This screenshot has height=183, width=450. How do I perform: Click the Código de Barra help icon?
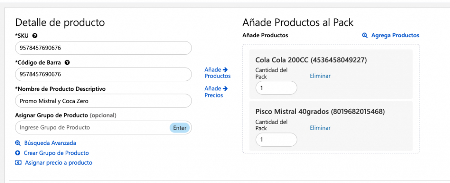pyautogui.click(x=67, y=62)
